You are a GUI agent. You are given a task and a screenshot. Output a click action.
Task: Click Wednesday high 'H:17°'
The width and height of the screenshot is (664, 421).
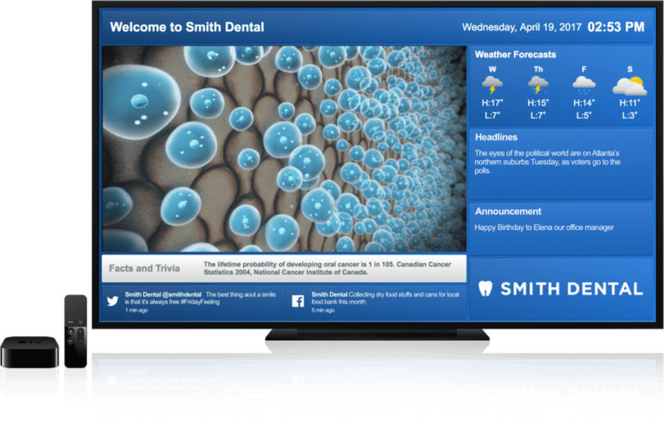click(x=492, y=103)
